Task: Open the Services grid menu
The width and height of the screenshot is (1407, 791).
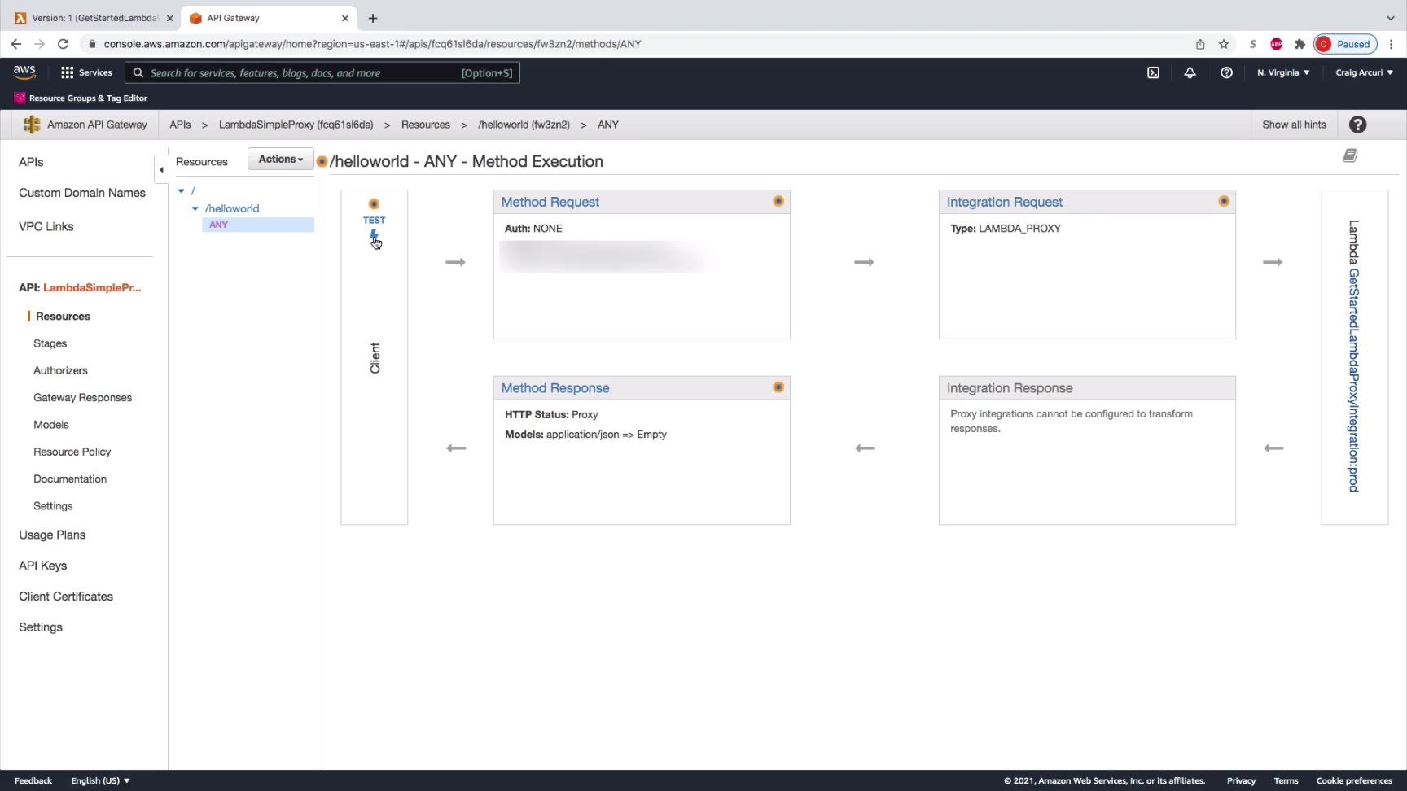Action: pos(86,72)
